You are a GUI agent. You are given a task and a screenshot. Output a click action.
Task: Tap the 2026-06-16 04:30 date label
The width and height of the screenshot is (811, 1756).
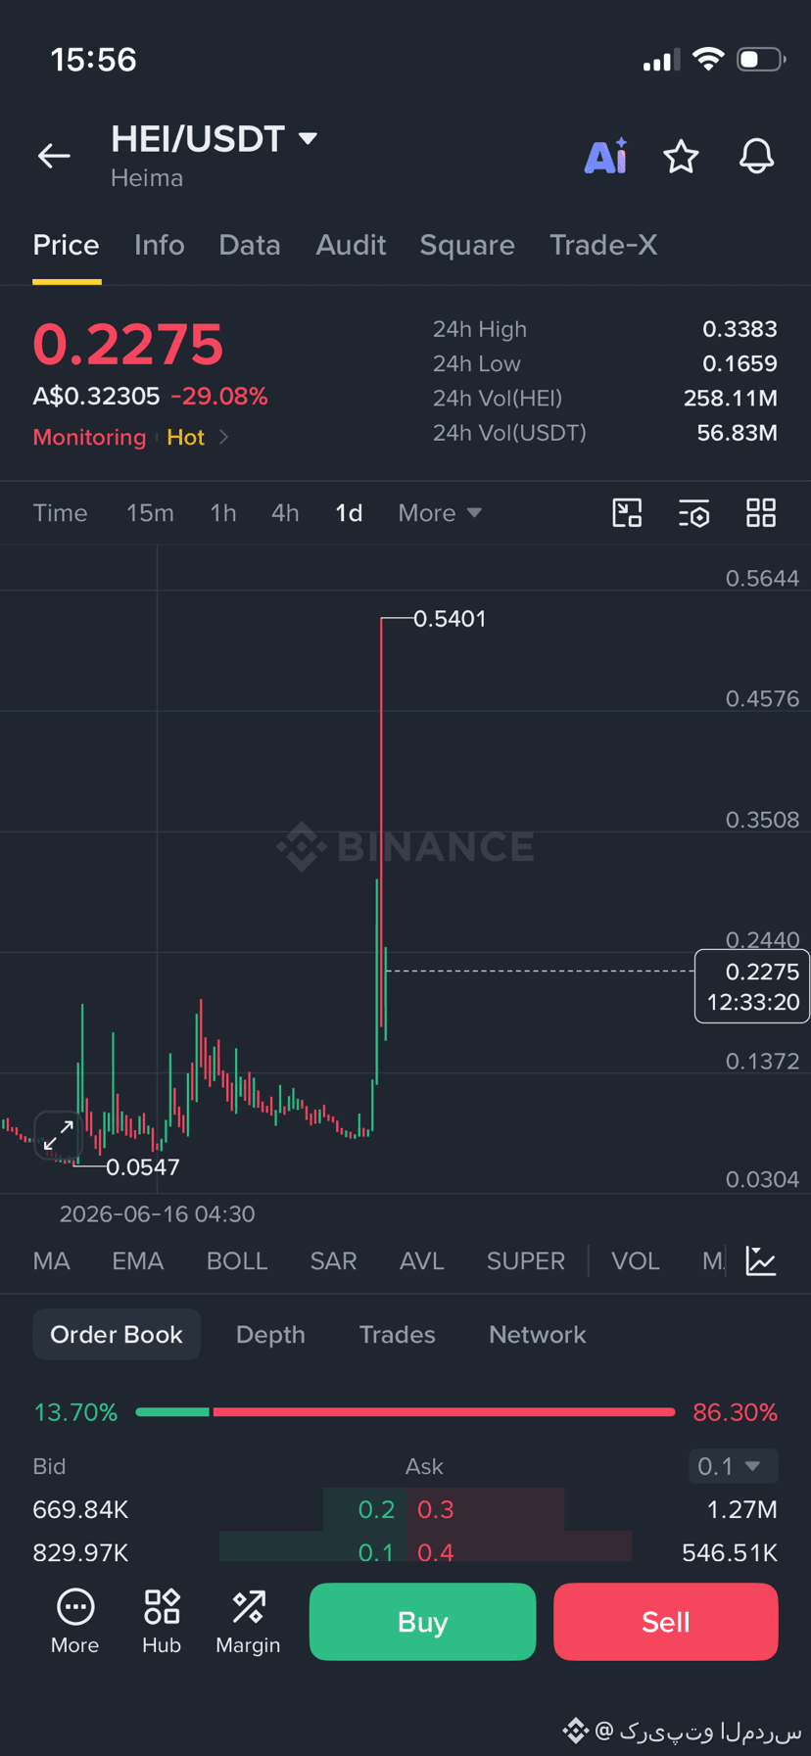(x=157, y=1214)
